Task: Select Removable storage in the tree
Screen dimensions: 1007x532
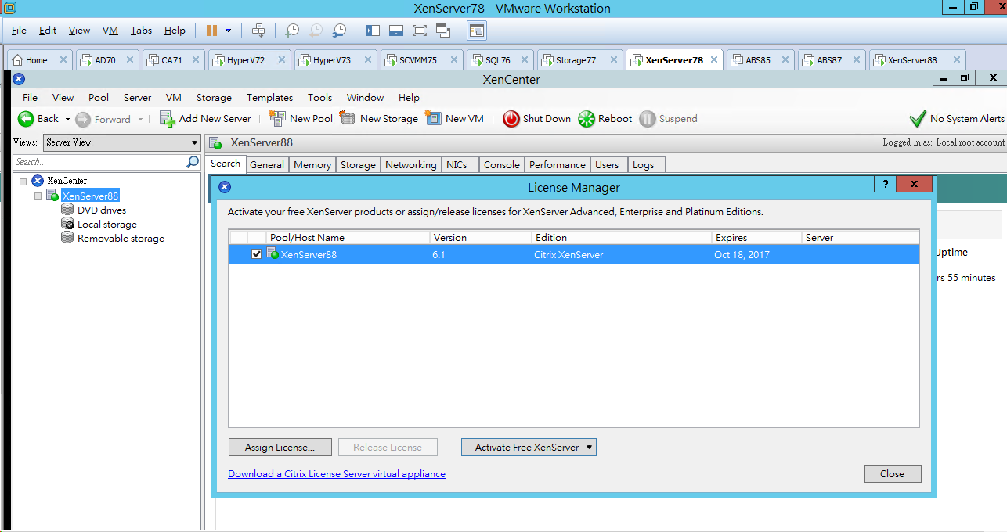Action: tap(121, 239)
